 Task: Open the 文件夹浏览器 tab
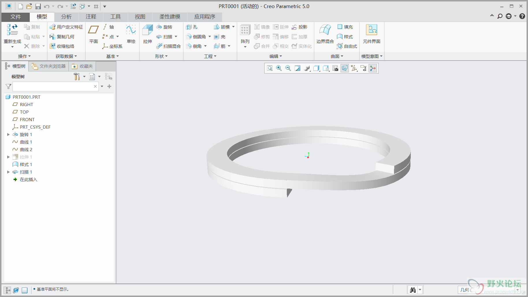[x=49, y=66]
